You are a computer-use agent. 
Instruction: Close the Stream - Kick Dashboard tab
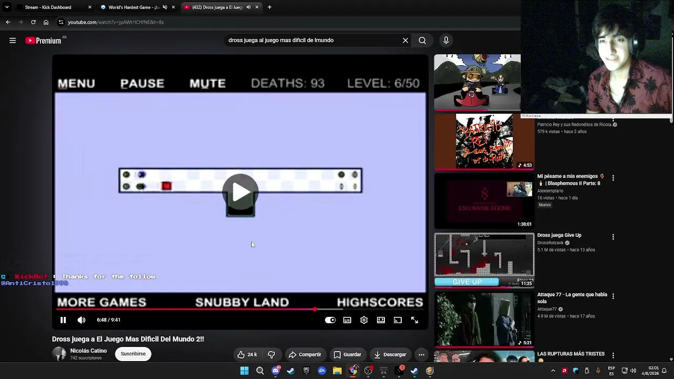pos(90,7)
